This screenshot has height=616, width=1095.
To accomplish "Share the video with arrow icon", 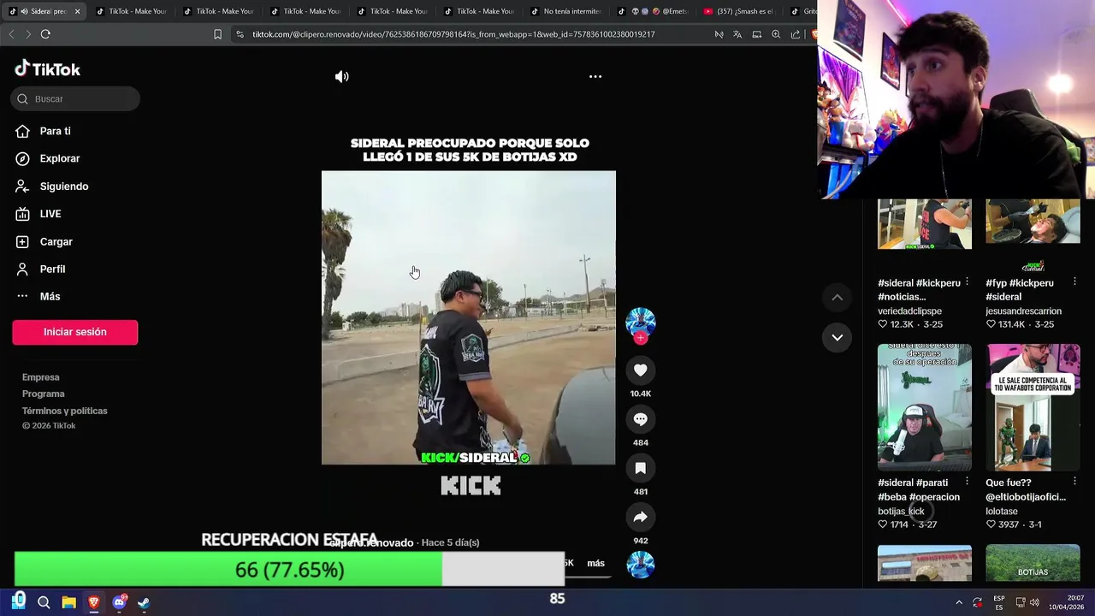I will click(640, 517).
